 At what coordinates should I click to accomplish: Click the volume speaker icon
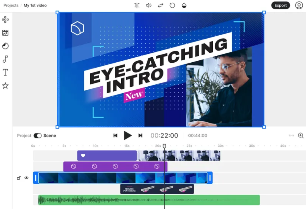click(x=149, y=5)
